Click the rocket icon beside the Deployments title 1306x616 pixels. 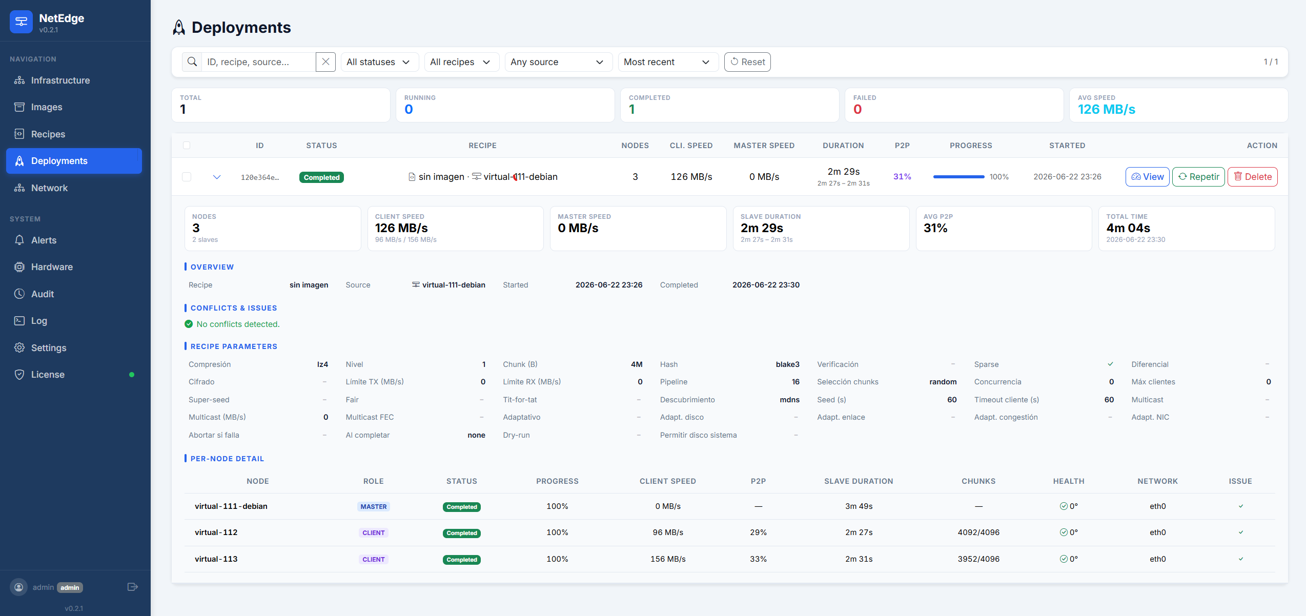pyautogui.click(x=179, y=28)
